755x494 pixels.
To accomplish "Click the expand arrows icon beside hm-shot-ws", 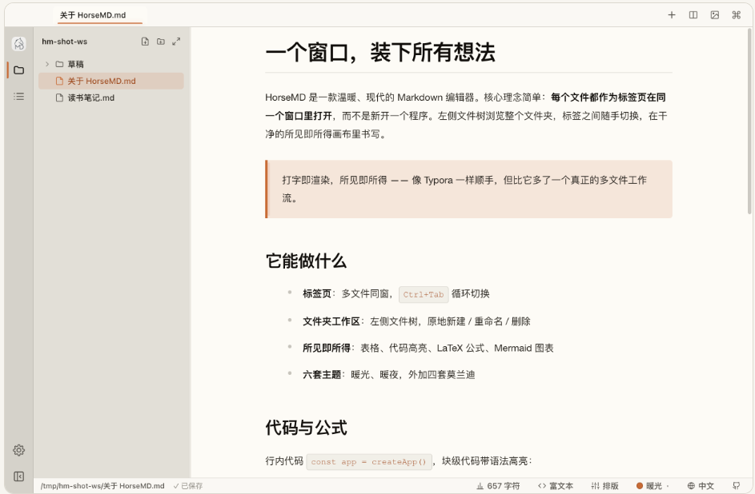I will point(176,42).
